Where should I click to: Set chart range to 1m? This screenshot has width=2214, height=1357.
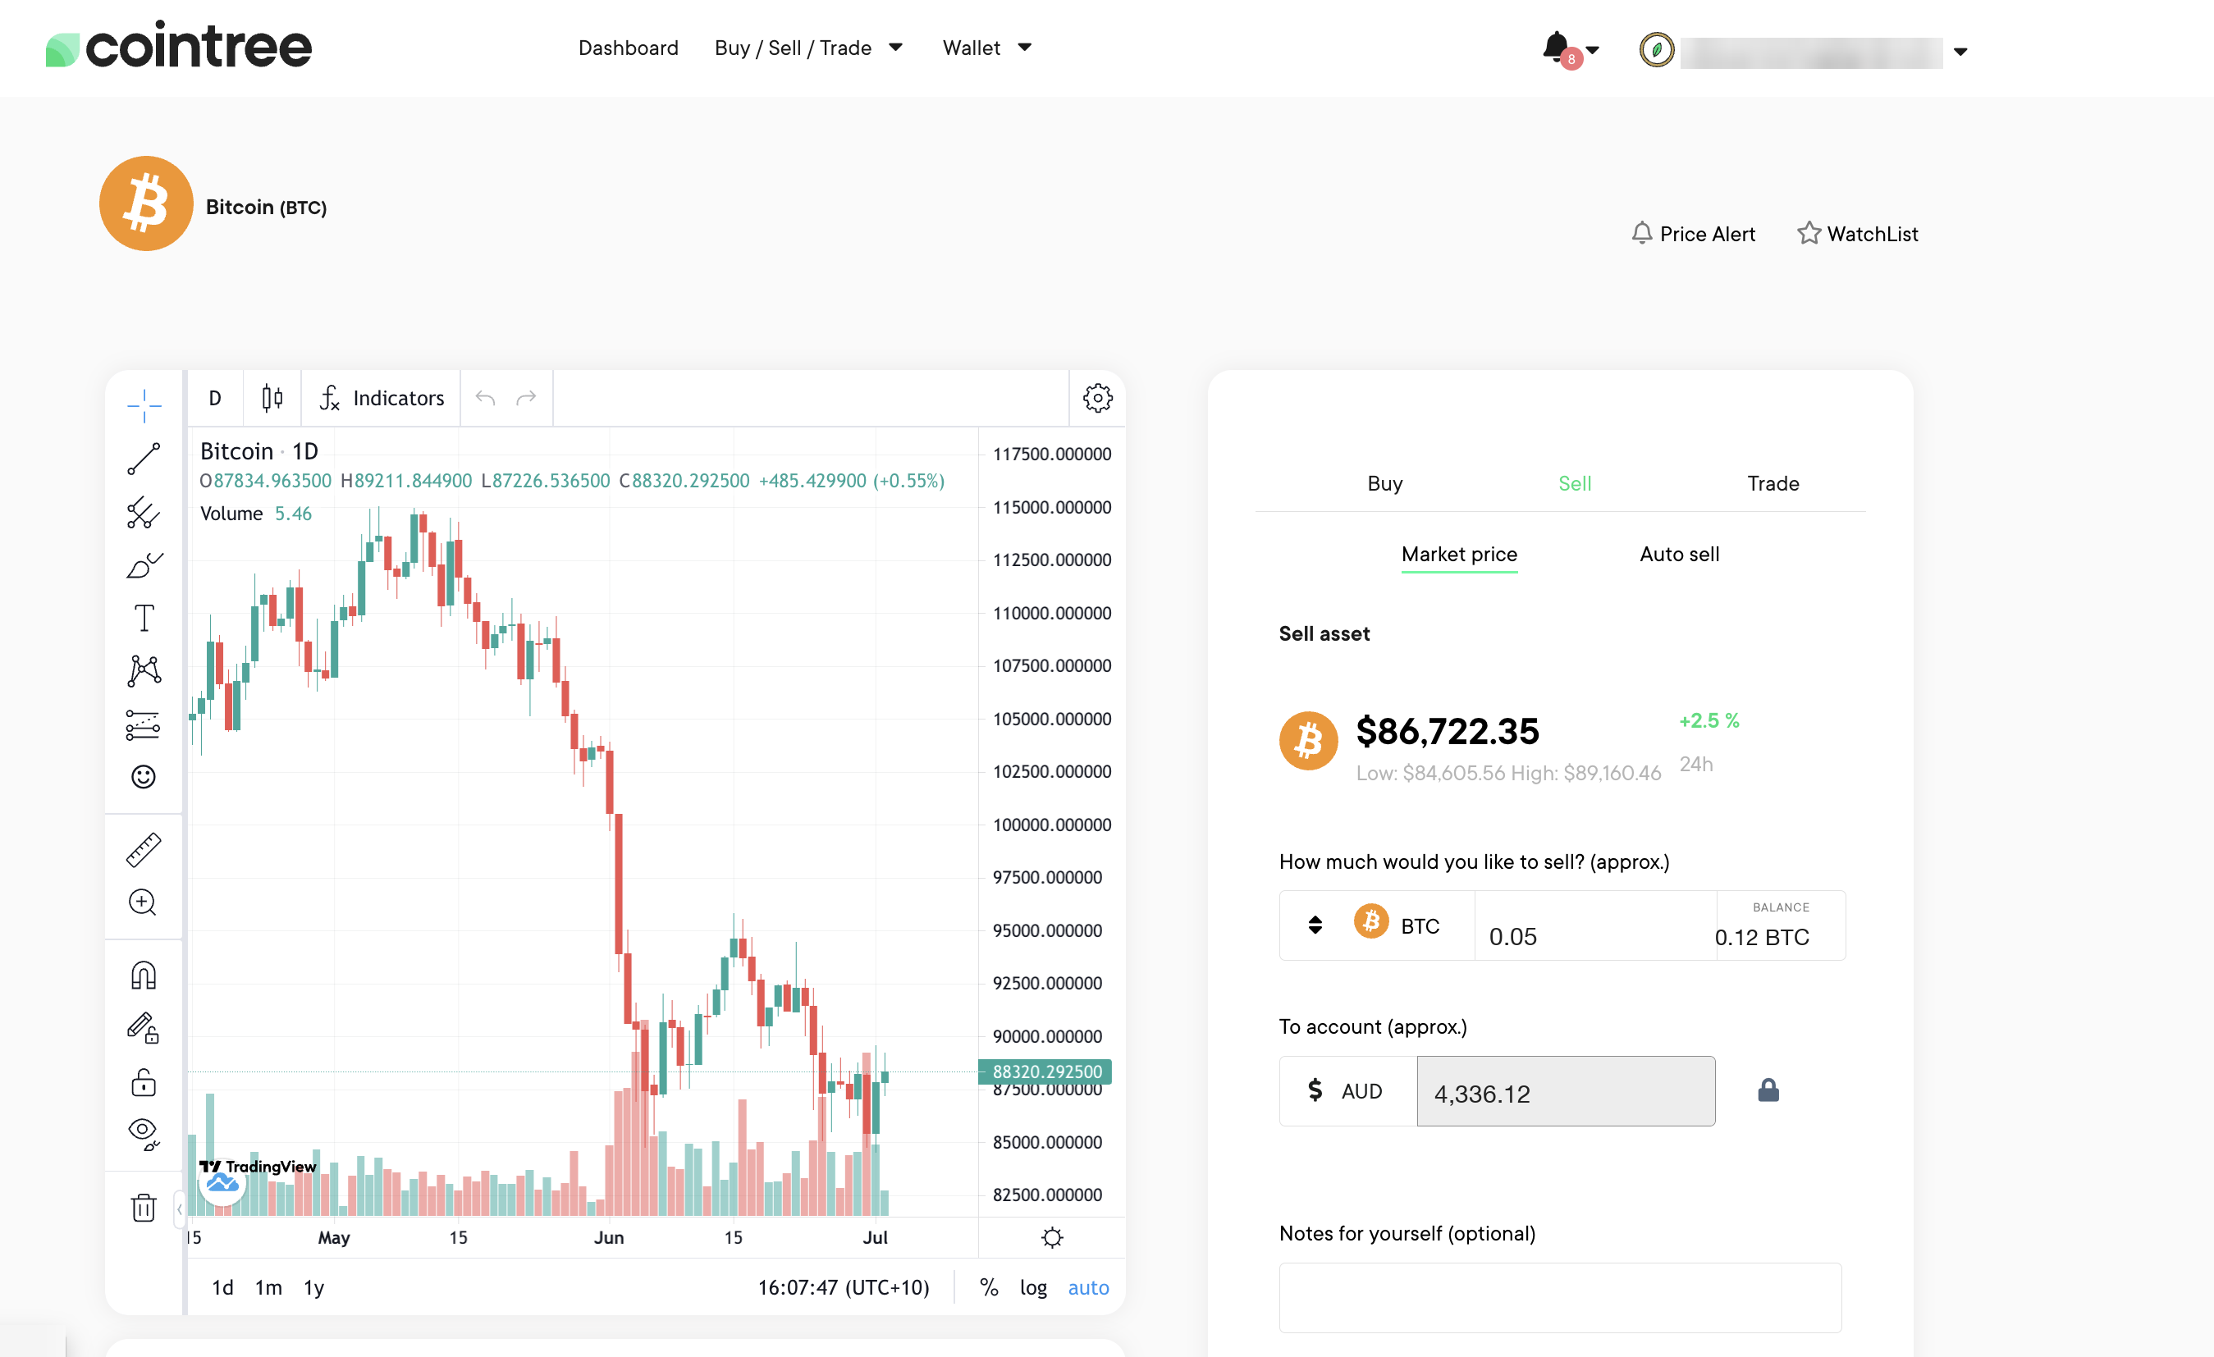click(268, 1288)
